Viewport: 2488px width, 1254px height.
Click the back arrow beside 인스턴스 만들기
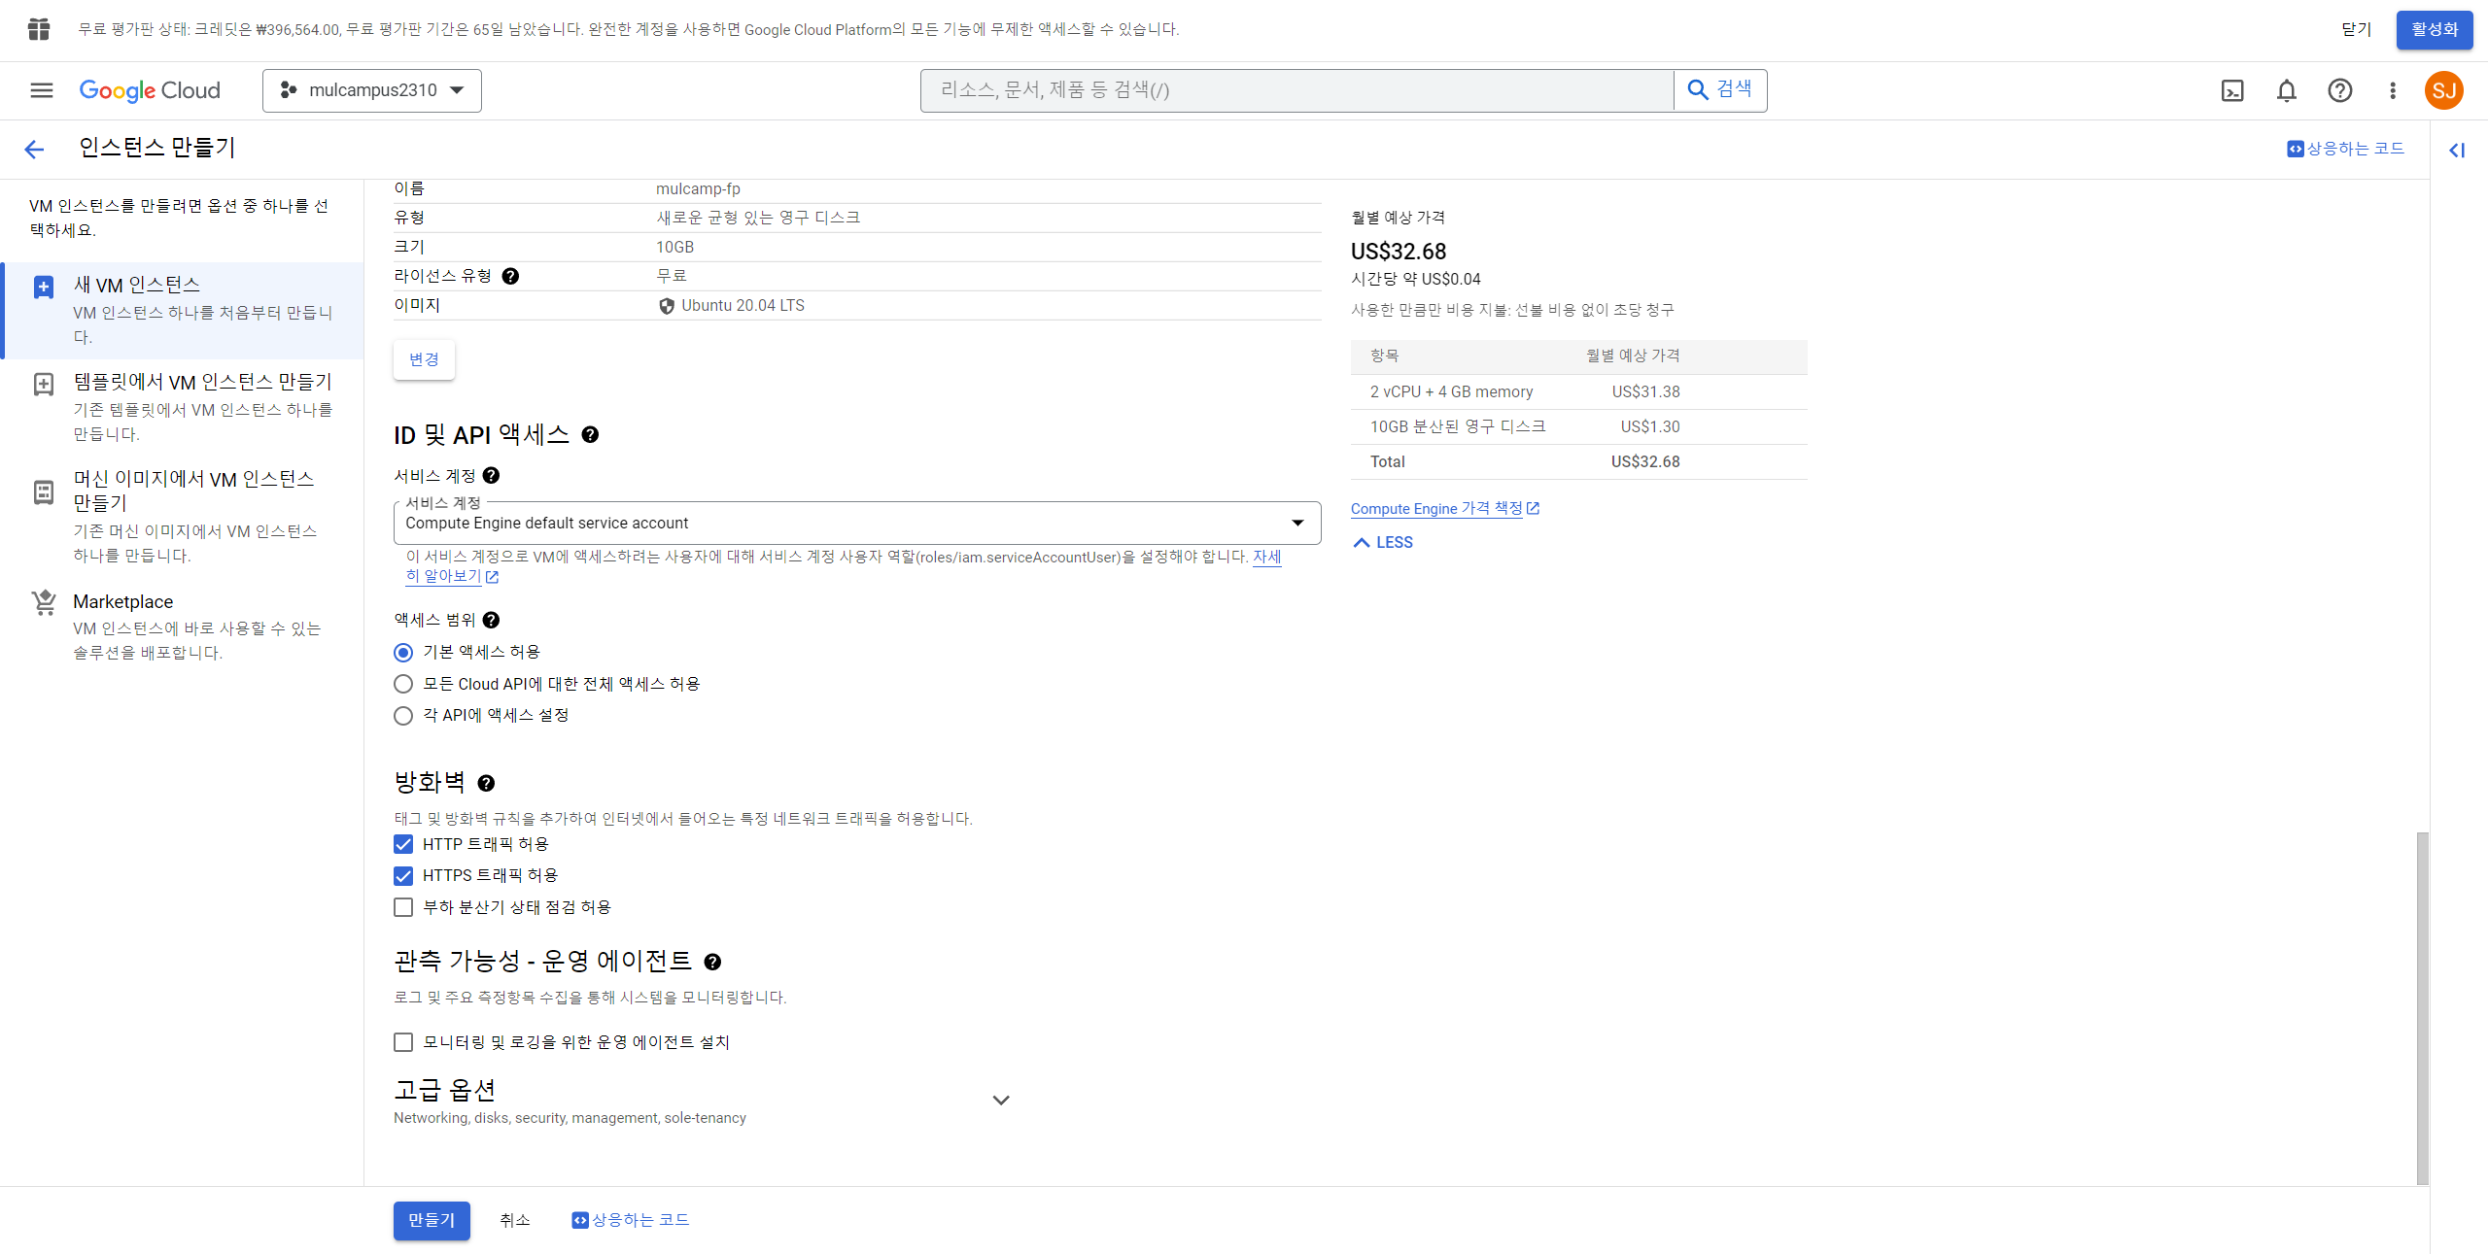(x=34, y=149)
